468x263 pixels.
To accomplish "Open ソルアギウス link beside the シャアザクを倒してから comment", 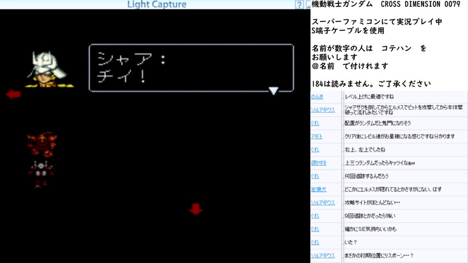I will (323, 110).
